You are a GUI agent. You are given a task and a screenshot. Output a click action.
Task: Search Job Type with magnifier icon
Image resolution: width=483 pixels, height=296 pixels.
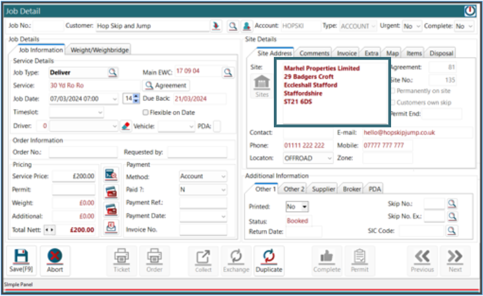point(112,72)
